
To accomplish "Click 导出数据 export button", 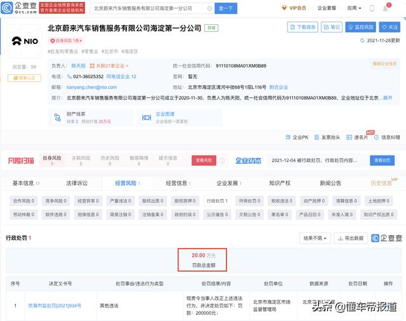I will pos(351,238).
